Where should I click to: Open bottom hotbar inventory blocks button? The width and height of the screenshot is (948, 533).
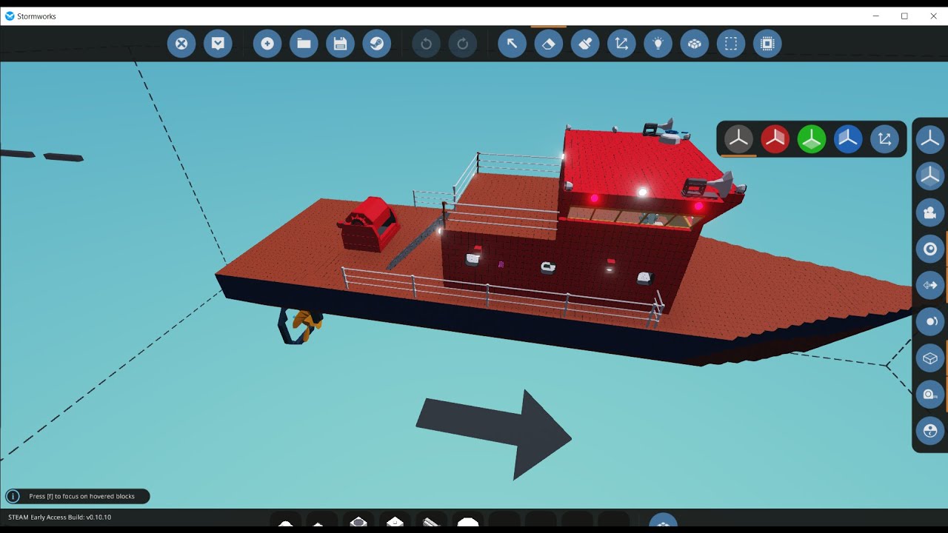pyautogui.click(x=663, y=522)
